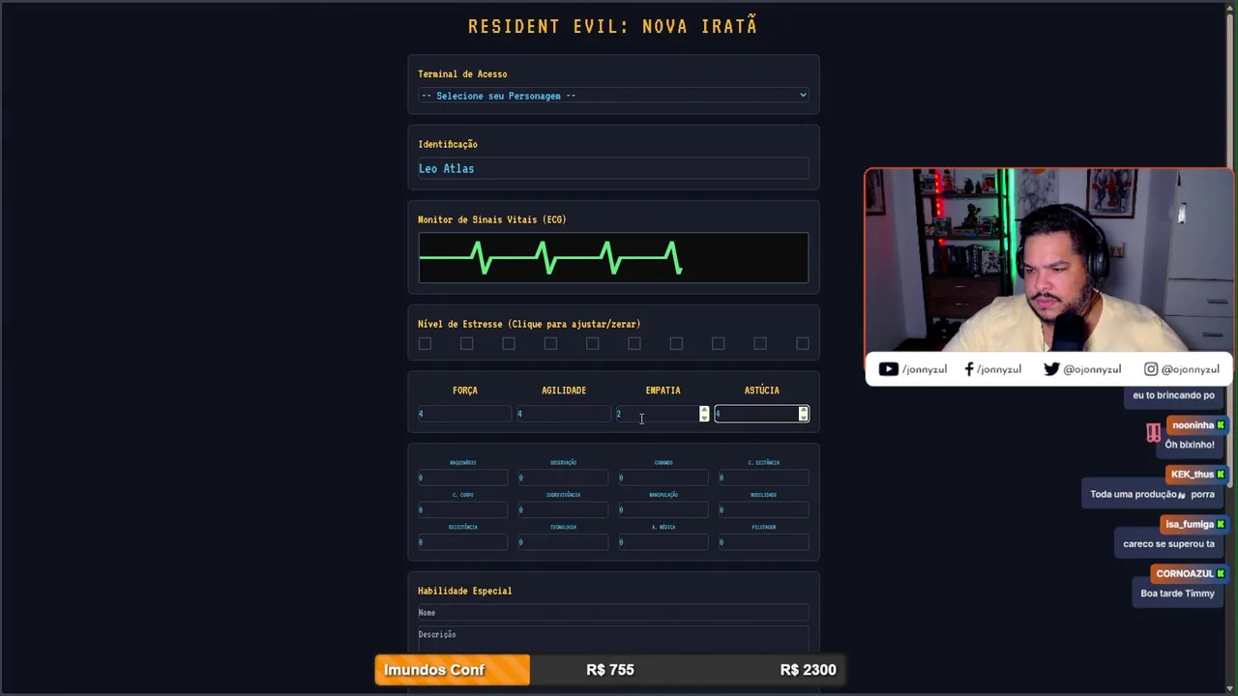
Task: Click the green badge beside nooninha
Action: (1221, 425)
